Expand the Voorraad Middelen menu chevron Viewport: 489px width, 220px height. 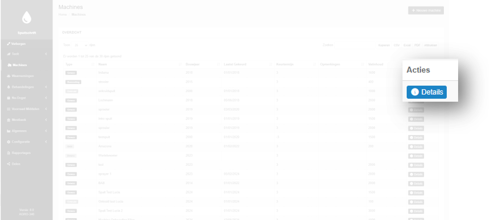coord(46,109)
